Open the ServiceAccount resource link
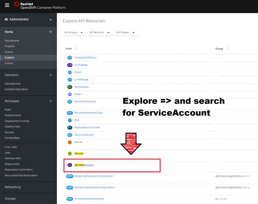Image resolution: width=258 pixels, height=204 pixels. [84, 165]
